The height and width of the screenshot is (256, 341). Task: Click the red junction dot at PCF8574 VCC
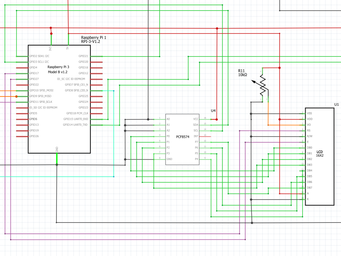point(216,119)
